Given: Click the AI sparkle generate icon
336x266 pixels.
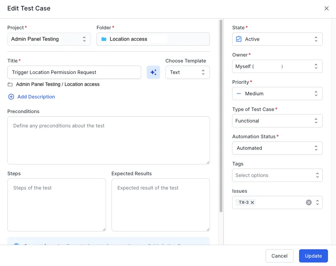Looking at the screenshot, I should tap(153, 72).
